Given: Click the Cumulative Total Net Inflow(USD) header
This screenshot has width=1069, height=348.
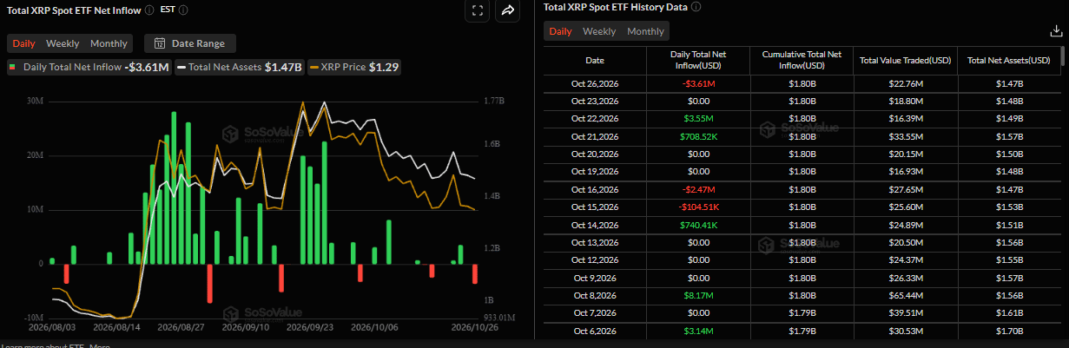Looking at the screenshot, I should pos(802,61).
